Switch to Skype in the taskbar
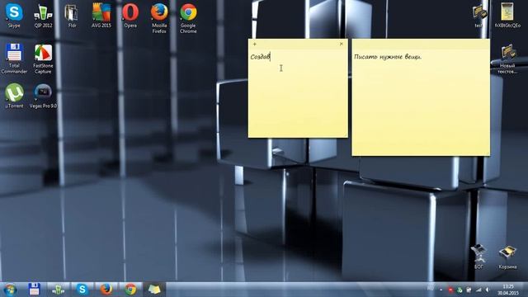The image size is (528, 297). point(82,290)
